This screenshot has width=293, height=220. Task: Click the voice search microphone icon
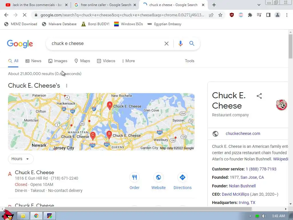coord(180,44)
